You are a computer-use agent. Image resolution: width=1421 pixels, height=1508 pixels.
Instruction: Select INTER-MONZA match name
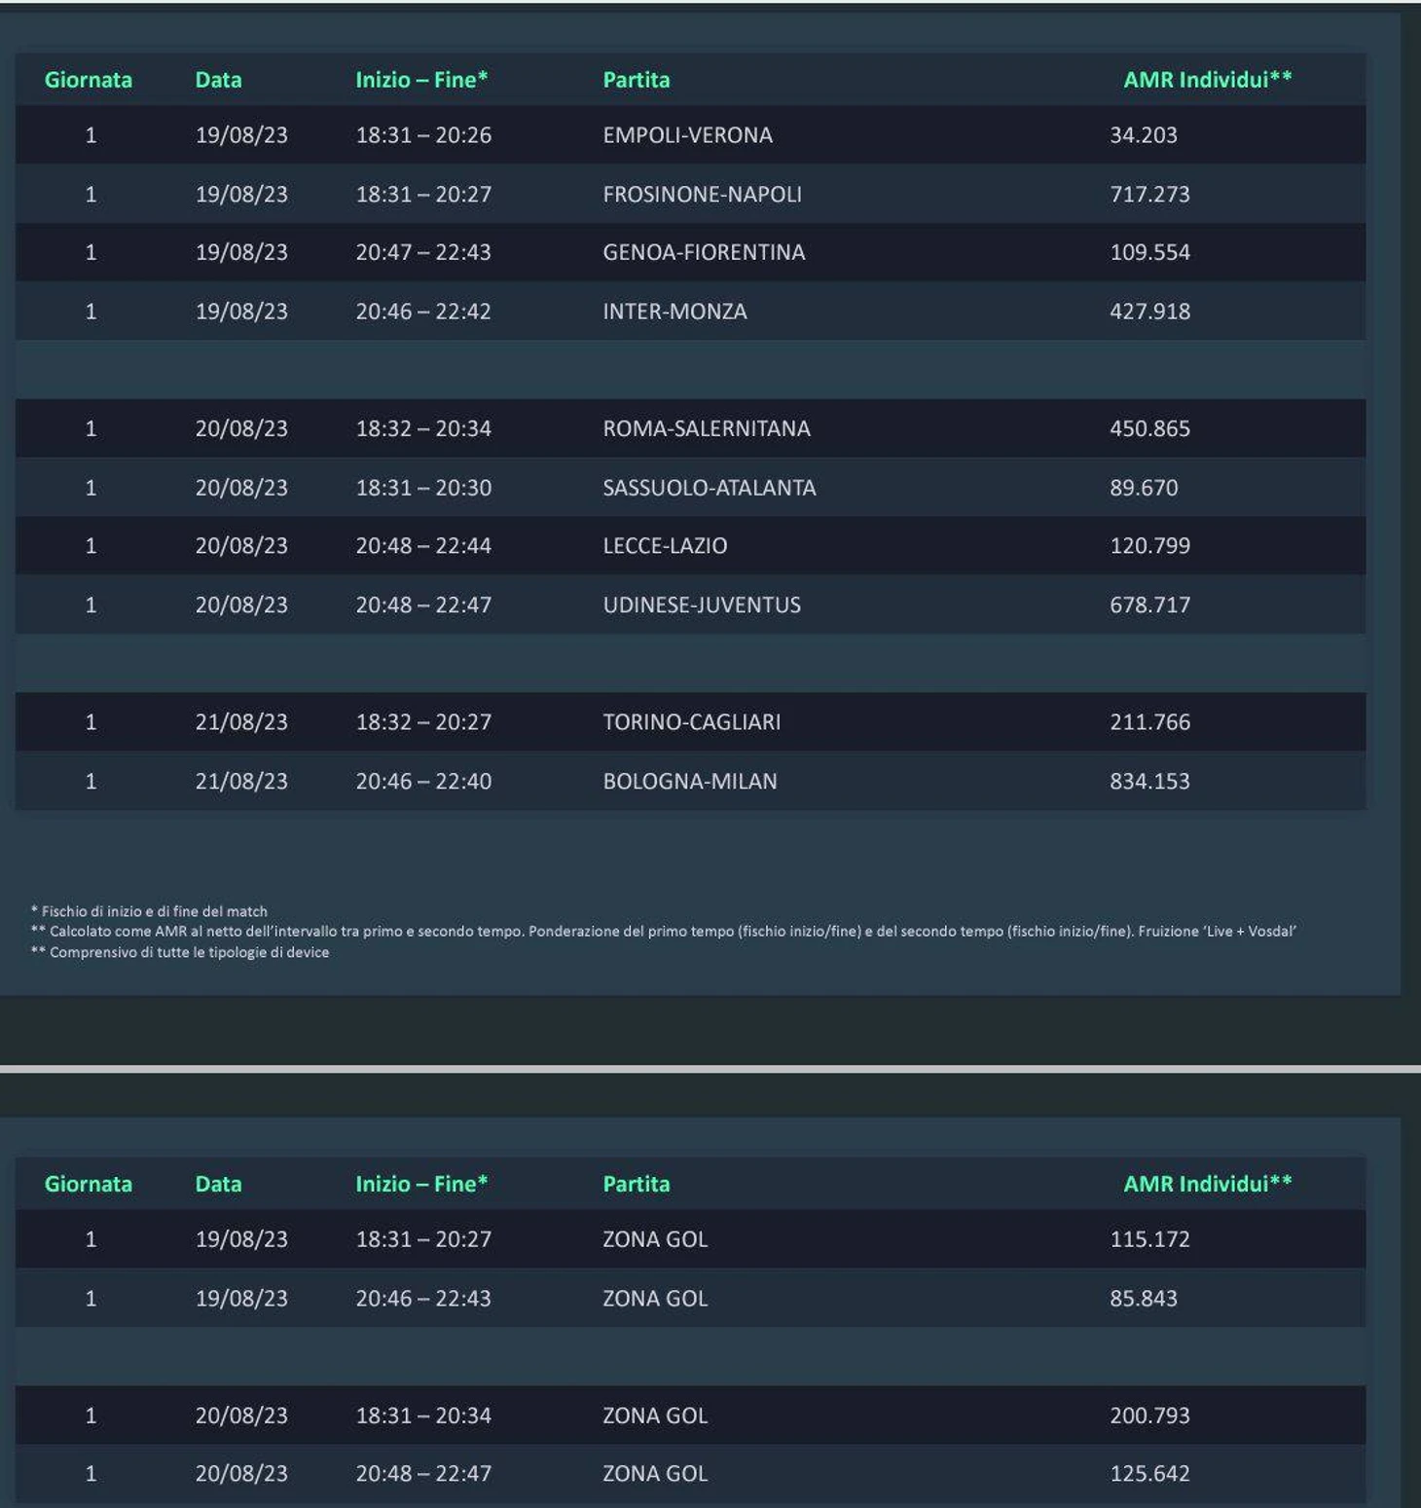point(674,312)
